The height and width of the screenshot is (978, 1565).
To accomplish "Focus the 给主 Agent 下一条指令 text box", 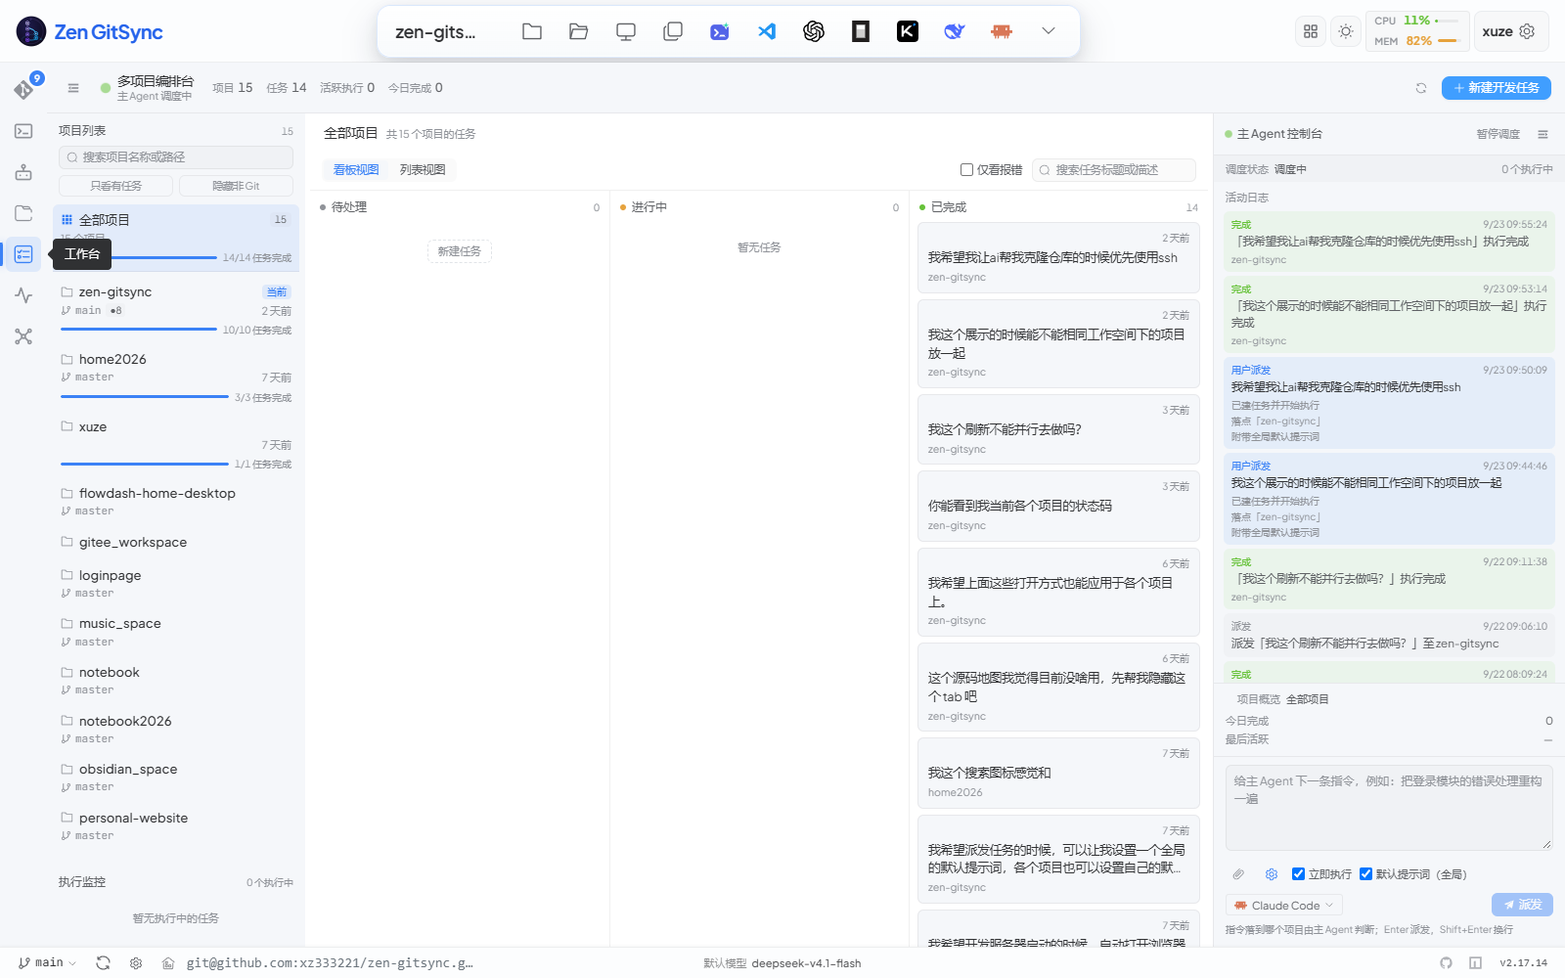I will point(1389,808).
